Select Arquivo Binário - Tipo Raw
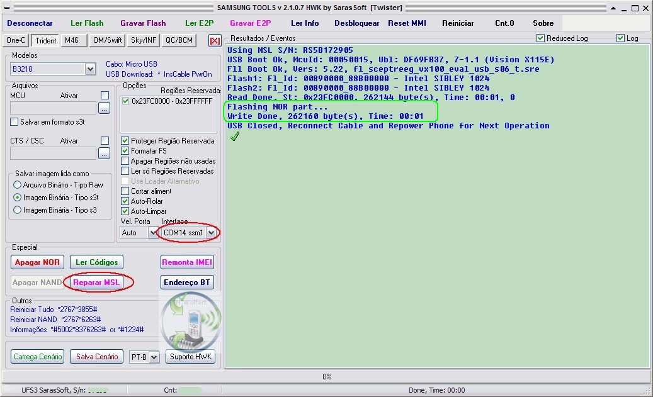653x397 pixels. point(17,185)
